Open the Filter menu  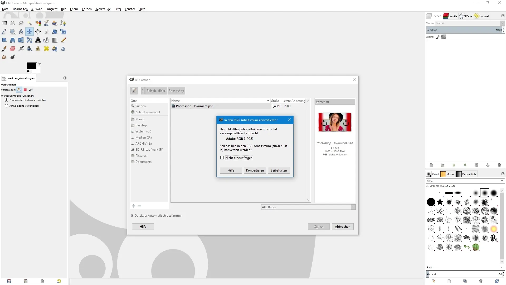point(118,9)
